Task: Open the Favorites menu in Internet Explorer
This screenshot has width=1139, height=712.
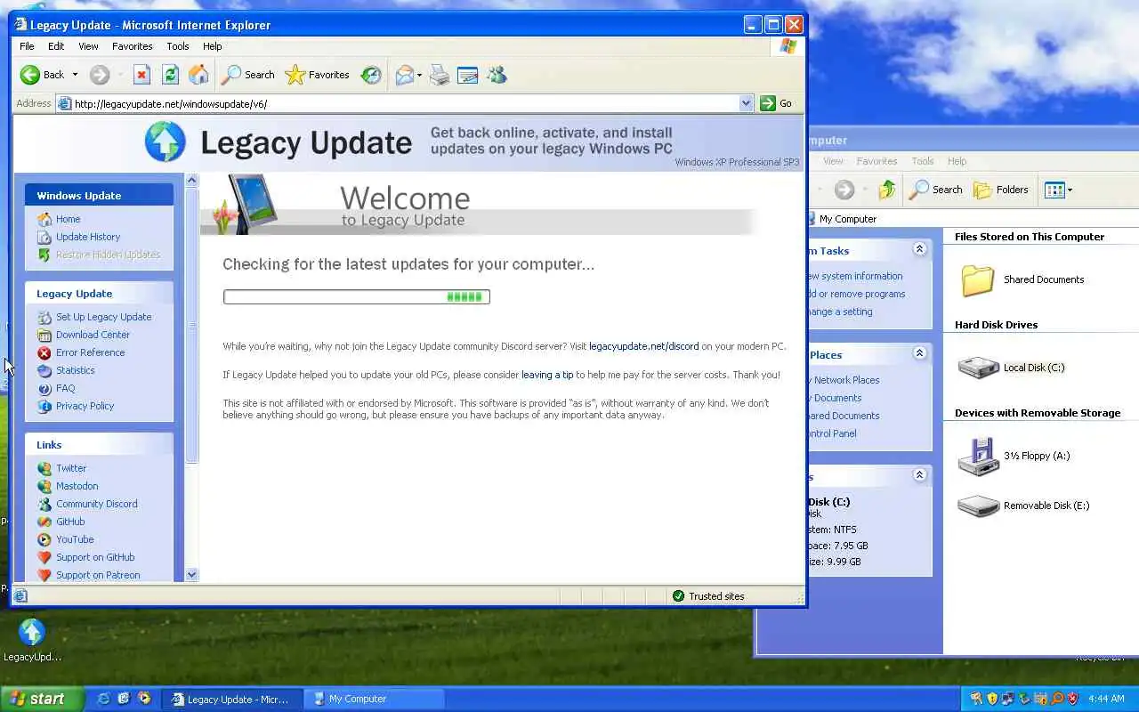Action: (x=132, y=46)
